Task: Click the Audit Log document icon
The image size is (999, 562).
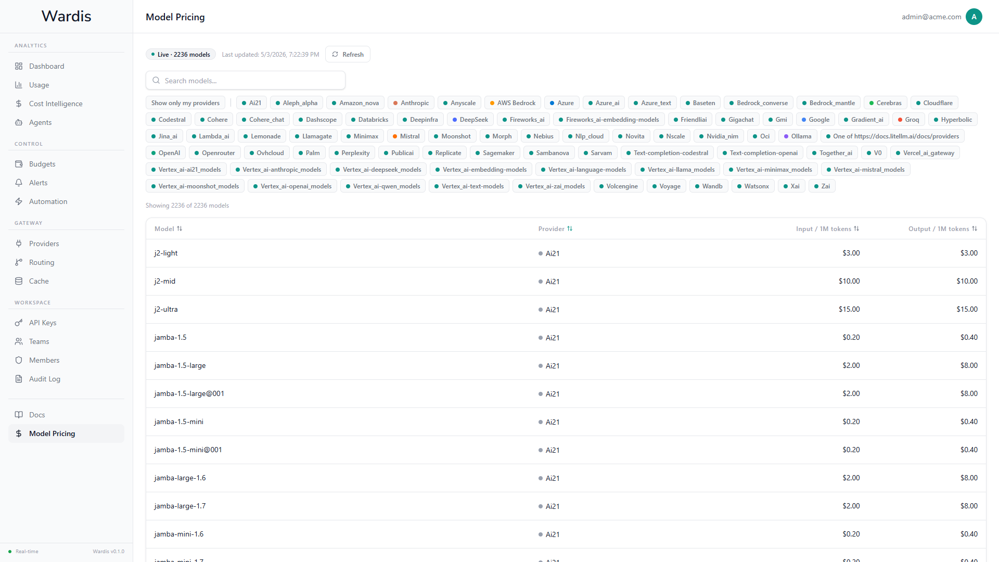Action: pos(19,379)
